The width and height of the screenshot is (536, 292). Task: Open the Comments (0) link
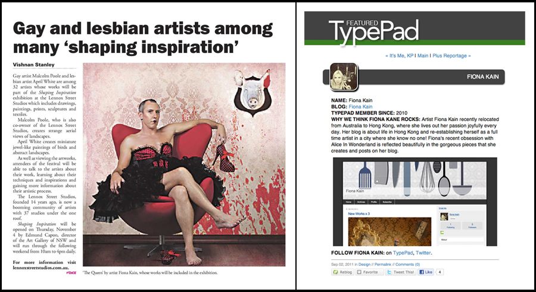(x=407, y=265)
